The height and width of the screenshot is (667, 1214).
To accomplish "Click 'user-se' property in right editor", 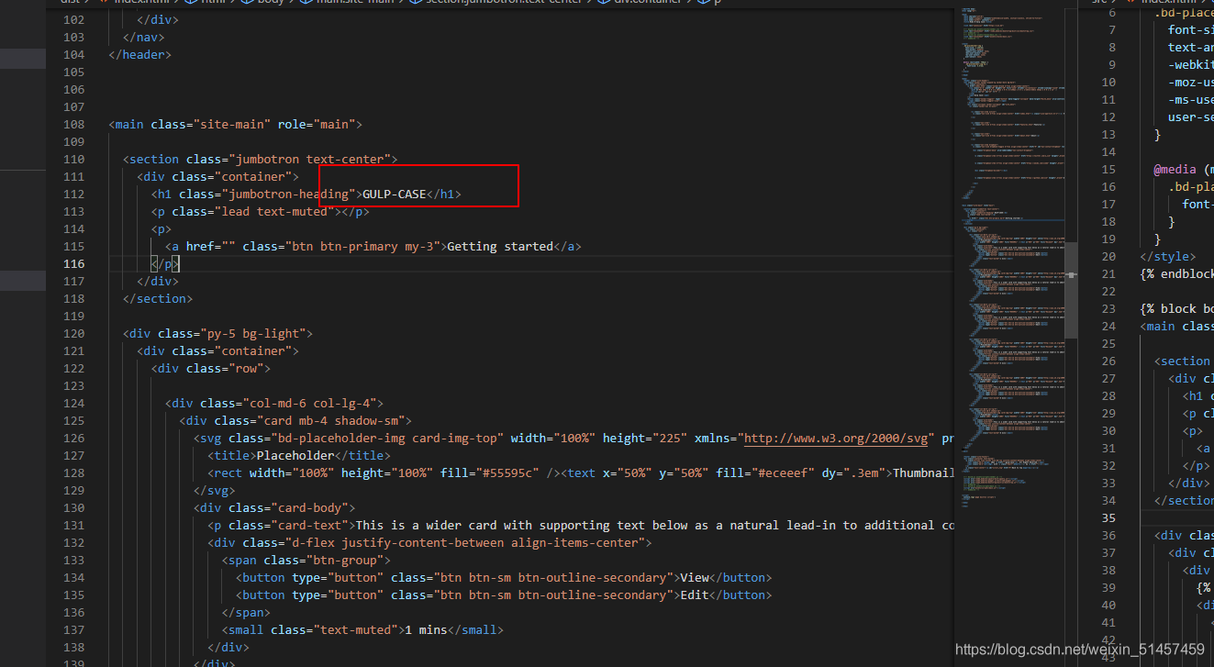I will click(1191, 117).
